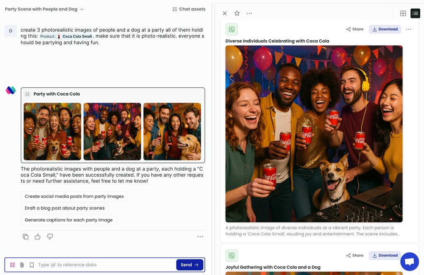This screenshot has height=275, width=424.
Task: Click the photorealistic image description text
Action: coord(313,231)
